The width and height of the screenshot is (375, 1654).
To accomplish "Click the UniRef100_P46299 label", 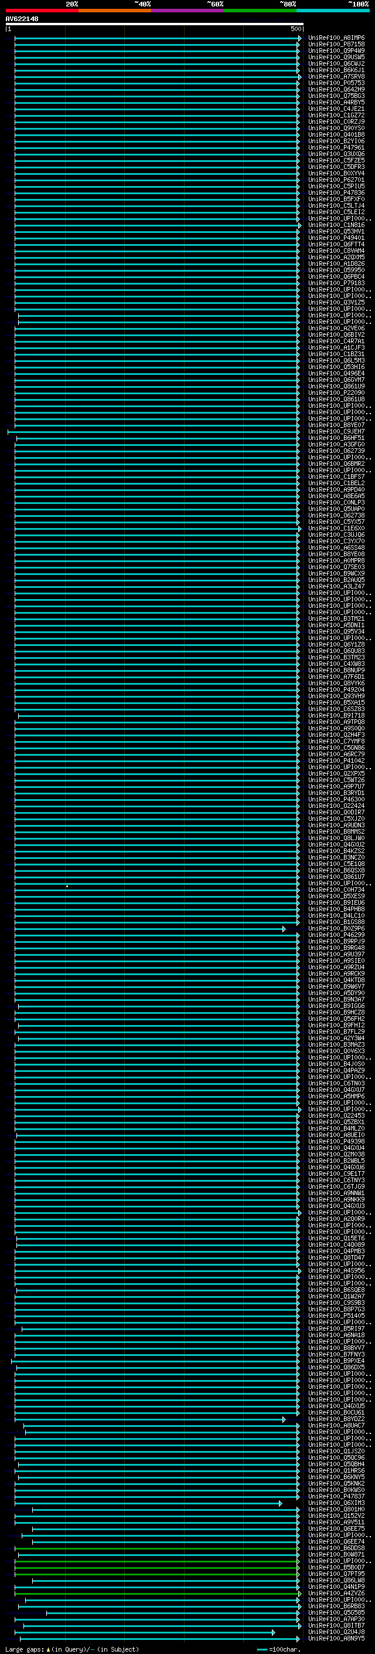I will coord(336,935).
